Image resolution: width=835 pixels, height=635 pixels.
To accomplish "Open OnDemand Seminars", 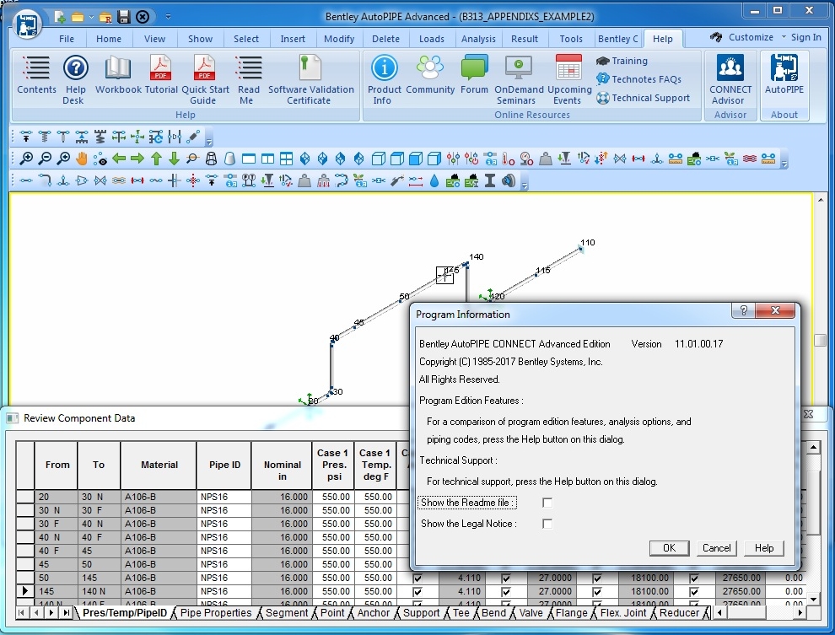I will click(518, 79).
